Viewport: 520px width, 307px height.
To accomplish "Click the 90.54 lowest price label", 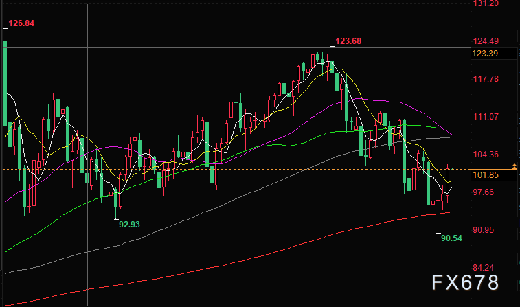I will 451,238.
